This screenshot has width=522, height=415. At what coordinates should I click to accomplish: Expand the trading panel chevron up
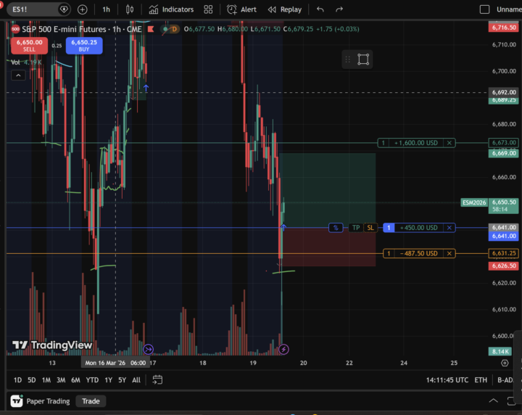click(x=494, y=401)
